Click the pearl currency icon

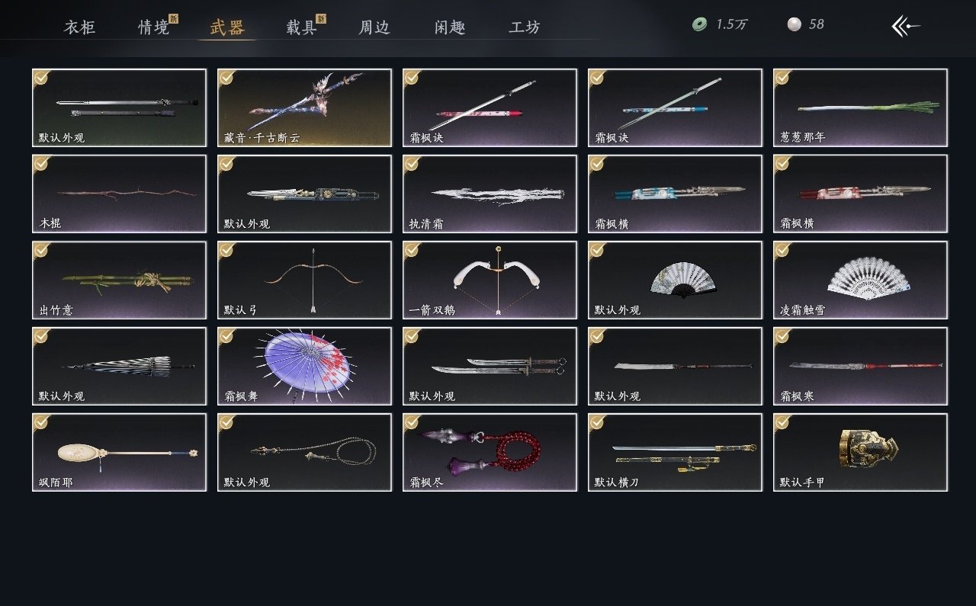point(794,25)
